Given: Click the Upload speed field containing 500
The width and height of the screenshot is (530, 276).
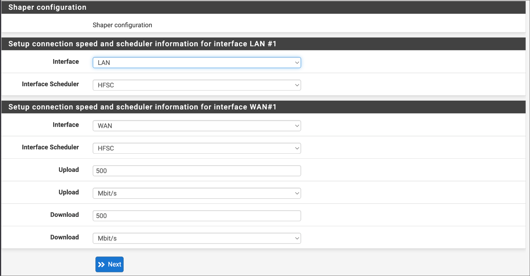Looking at the screenshot, I should click(197, 171).
